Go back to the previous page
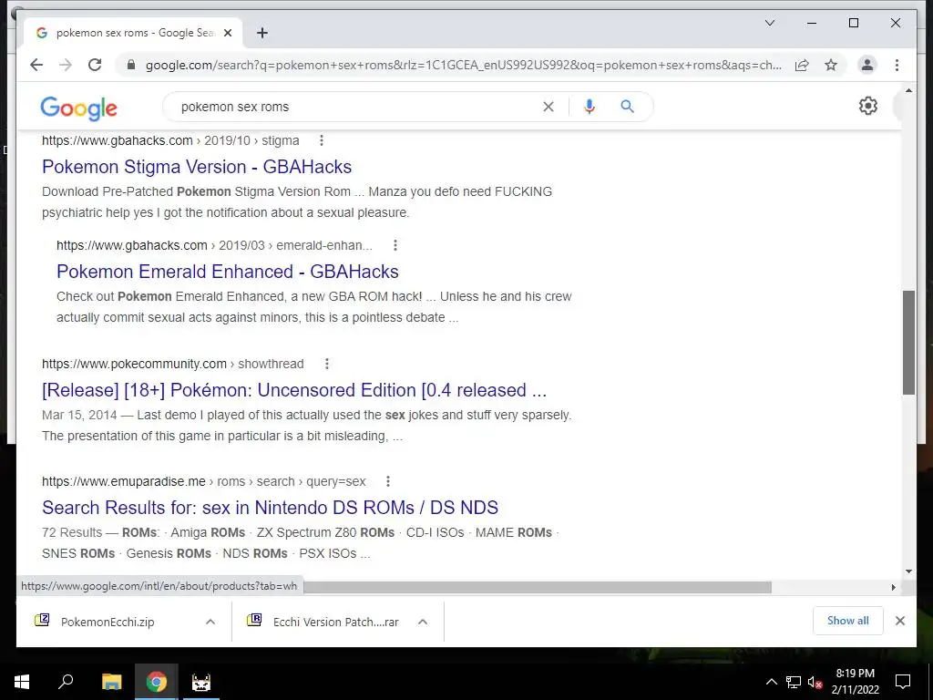The height and width of the screenshot is (700, 933). point(36,65)
